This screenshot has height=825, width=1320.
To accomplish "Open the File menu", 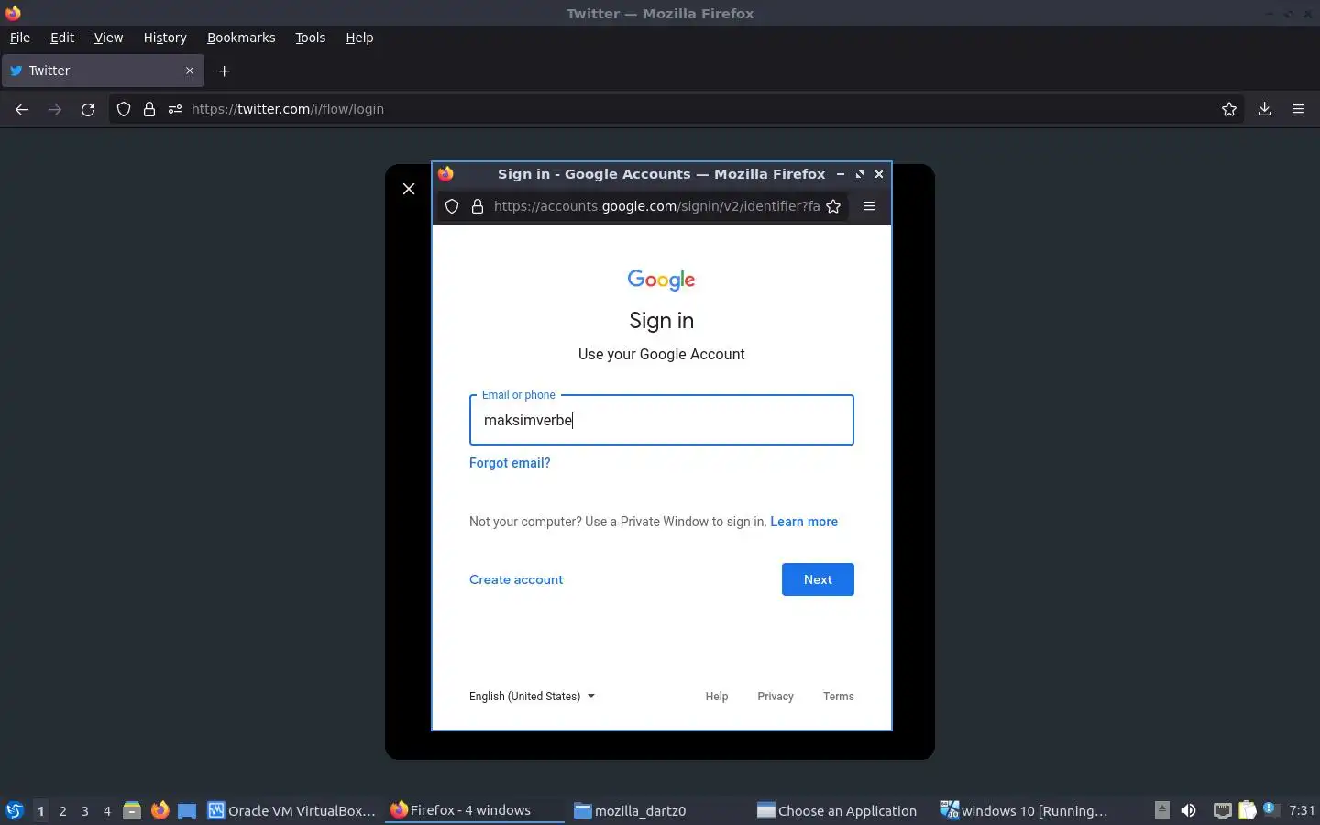I will pos(20,38).
